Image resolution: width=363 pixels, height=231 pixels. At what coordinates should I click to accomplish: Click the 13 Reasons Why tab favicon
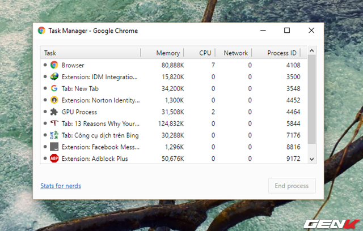tap(54, 123)
